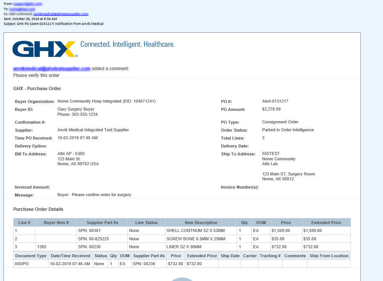The height and width of the screenshot is (281, 383).
Task: Click the underlined email address in Cc field
Action: tap(61, 14)
